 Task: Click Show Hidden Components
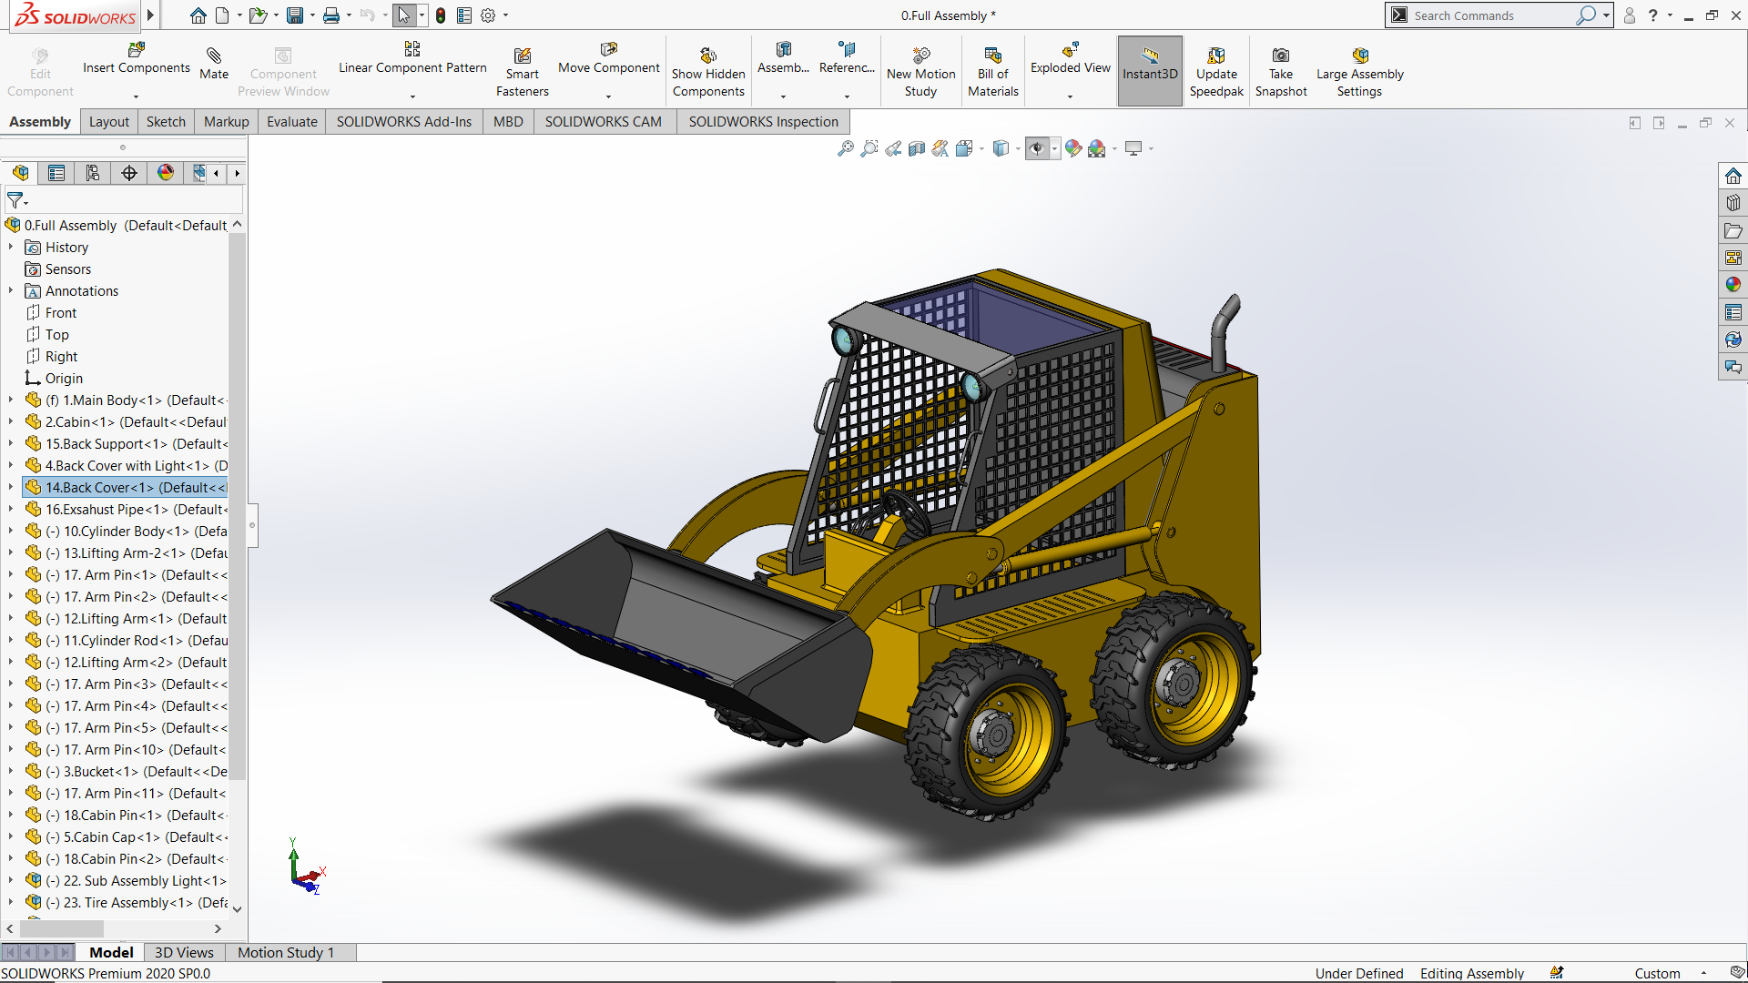(708, 72)
